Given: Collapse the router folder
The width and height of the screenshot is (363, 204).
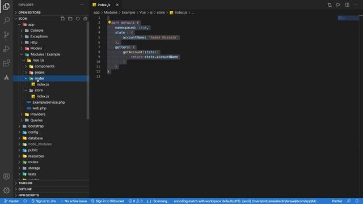Looking at the screenshot, I should pyautogui.click(x=51, y=78).
